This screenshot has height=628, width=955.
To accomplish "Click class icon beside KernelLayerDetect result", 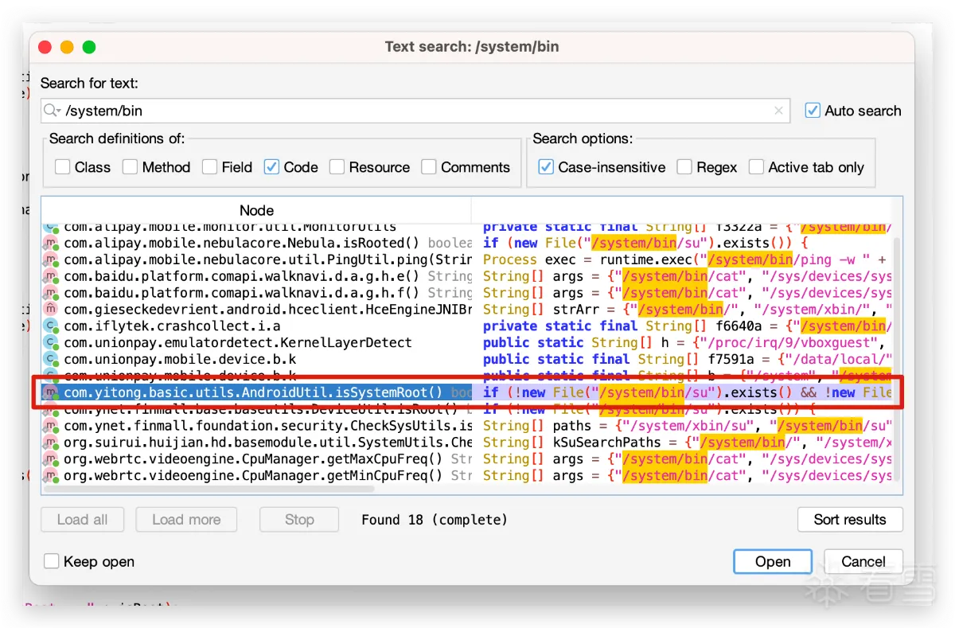I will click(52, 343).
